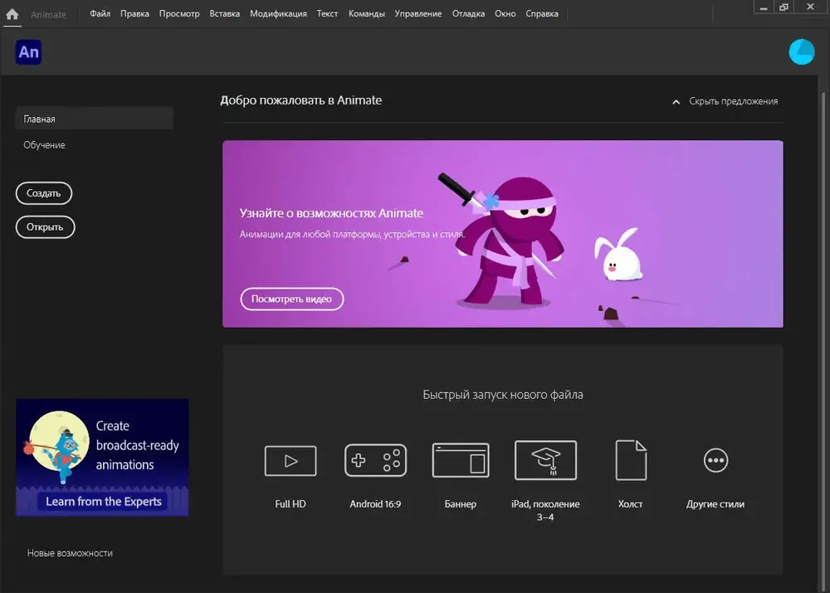Screen dimensions: 830x593
Task: Click the Home icon in menu bar
Action: [12, 14]
